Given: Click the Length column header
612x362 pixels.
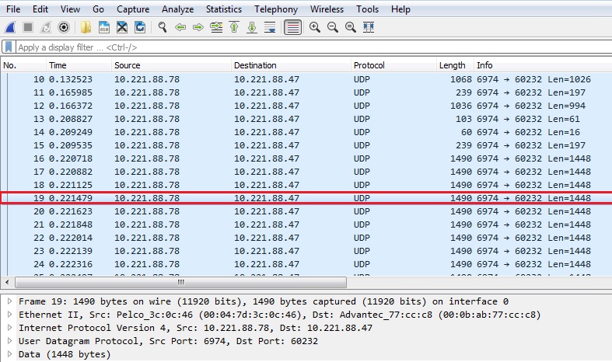Looking at the screenshot, I should coord(452,65).
